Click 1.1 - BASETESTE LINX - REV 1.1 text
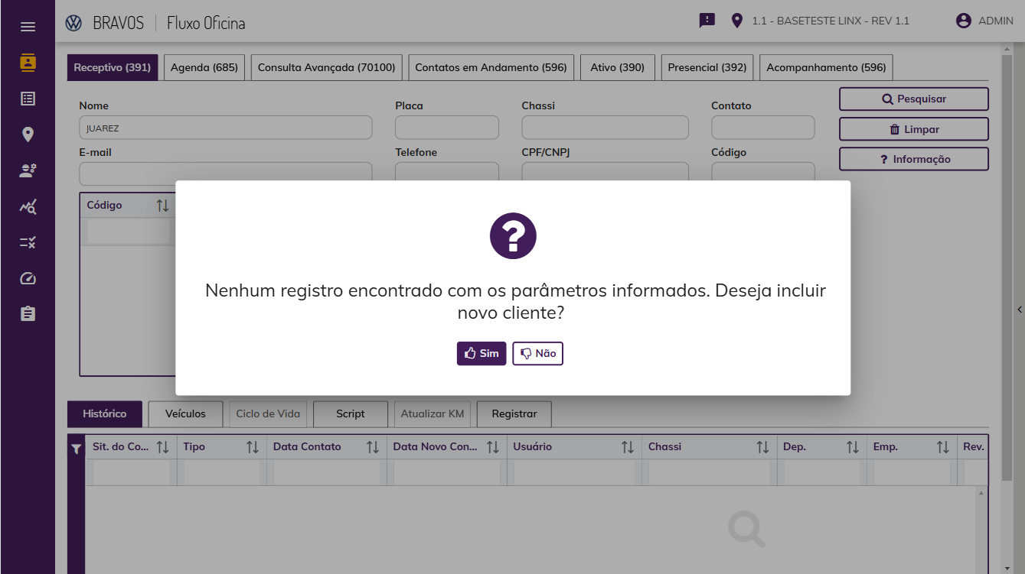 click(x=831, y=21)
